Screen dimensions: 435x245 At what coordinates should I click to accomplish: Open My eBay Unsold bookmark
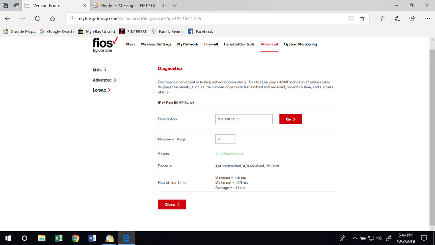[96, 31]
